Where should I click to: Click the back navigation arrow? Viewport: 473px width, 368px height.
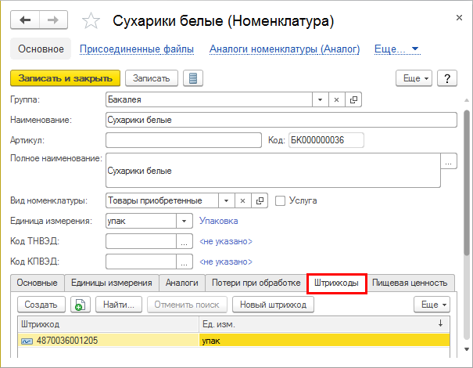point(26,20)
